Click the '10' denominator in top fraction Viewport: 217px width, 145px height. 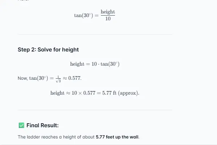pos(108,19)
